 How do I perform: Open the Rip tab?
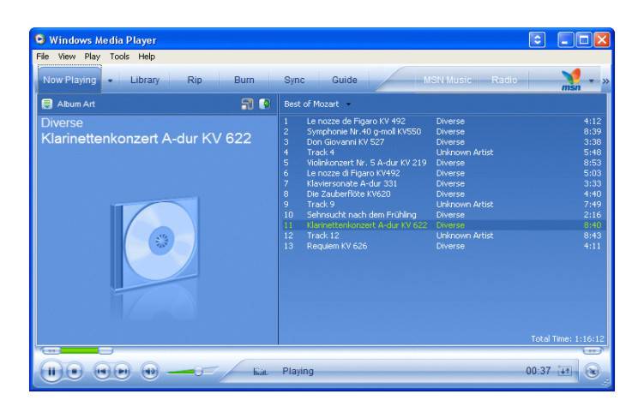[x=195, y=80]
